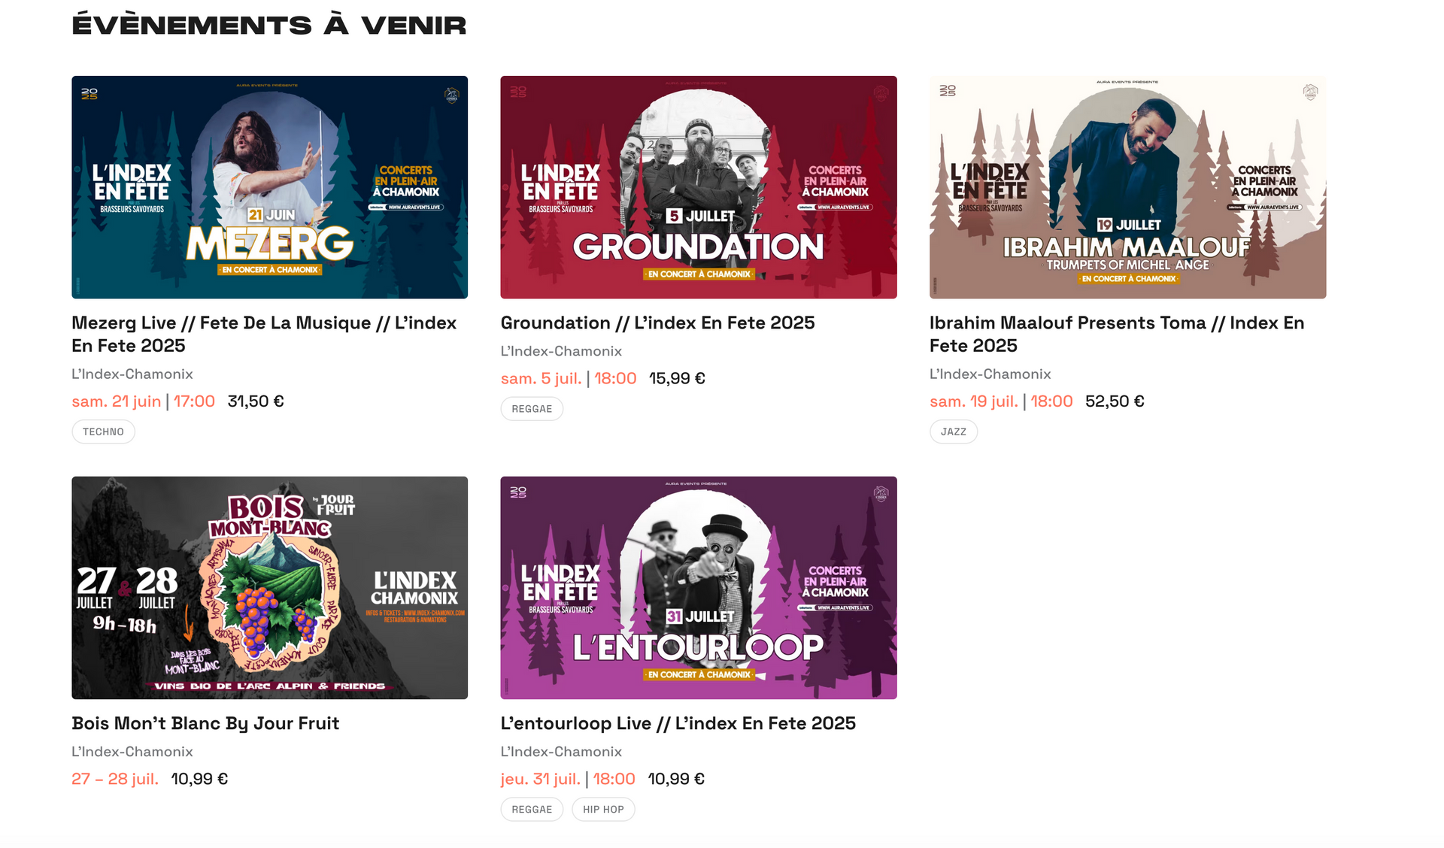The height and width of the screenshot is (848, 1444).
Task: Click the jeu. 31 juil. date text
Action: coord(541,779)
